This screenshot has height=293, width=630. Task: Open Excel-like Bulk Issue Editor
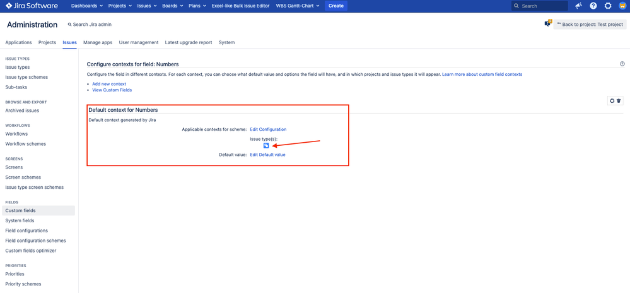[x=240, y=6]
